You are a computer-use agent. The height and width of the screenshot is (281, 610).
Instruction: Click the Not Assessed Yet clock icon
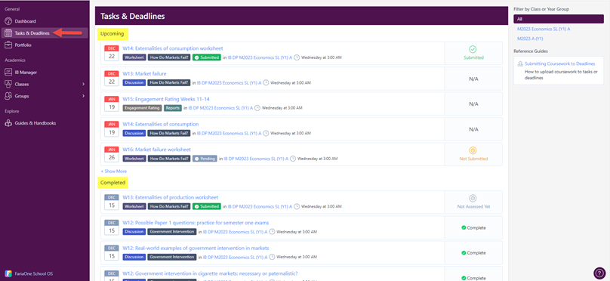click(x=473, y=198)
